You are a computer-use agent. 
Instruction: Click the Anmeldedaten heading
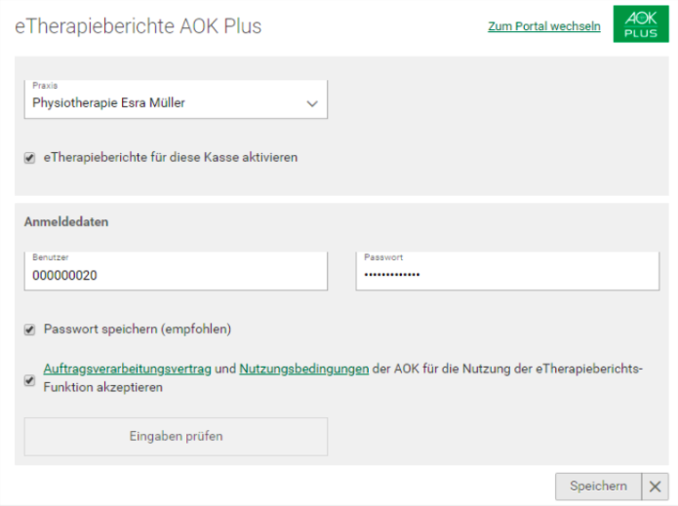coord(66,221)
